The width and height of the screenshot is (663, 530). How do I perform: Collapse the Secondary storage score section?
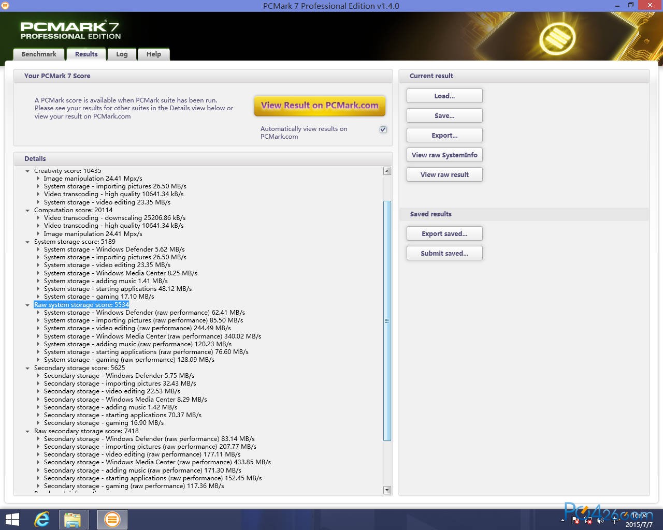[x=28, y=368]
